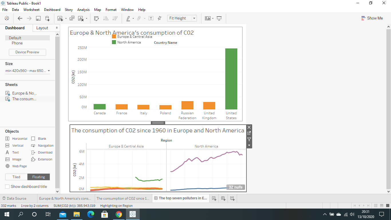Duplicate the sheet using the toolbar icon
391x220 pixels.
(x=72, y=18)
